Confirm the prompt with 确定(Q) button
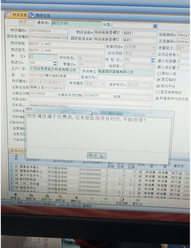Image resolution: width=191 pixels, height=248 pixels. coord(96,156)
